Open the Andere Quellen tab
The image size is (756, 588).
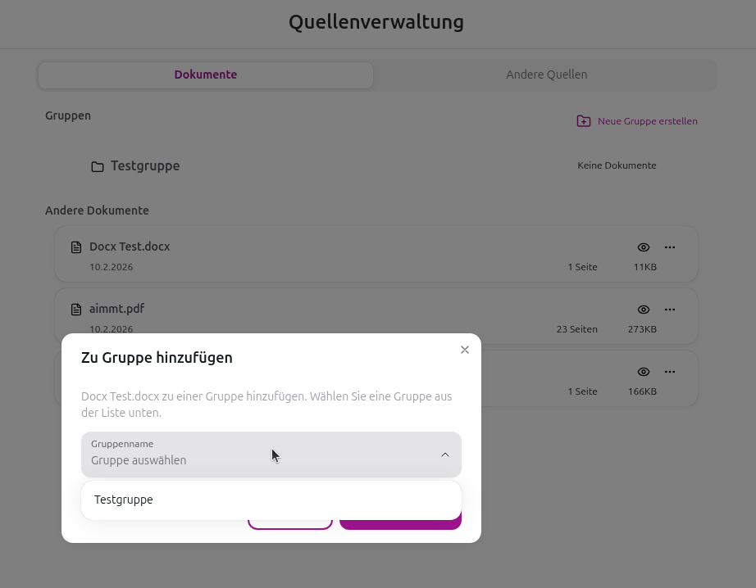pyautogui.click(x=546, y=75)
